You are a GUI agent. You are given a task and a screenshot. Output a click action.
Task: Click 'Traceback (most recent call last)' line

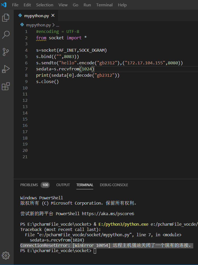click(x=61, y=229)
